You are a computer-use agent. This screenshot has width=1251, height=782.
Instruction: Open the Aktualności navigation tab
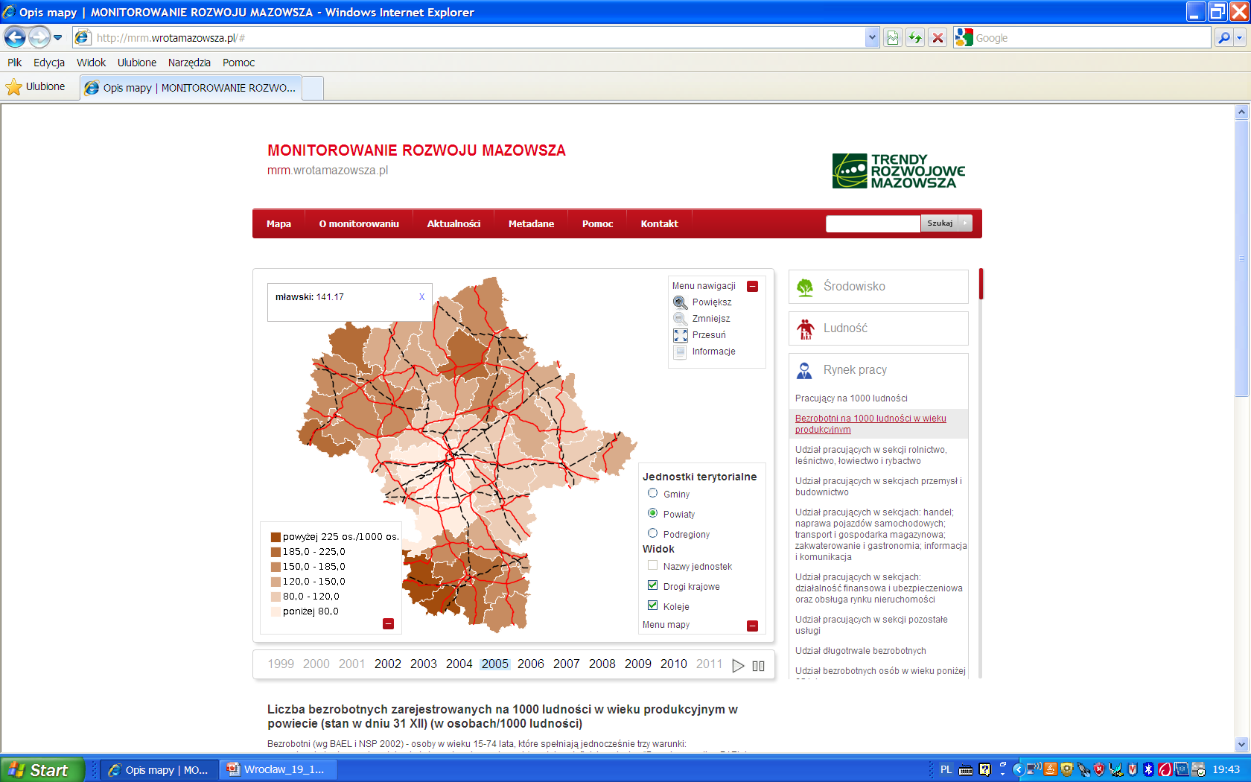click(453, 223)
